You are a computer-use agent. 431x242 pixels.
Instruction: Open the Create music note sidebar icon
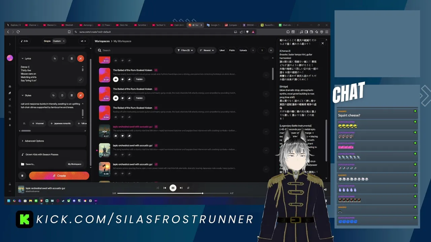(10, 93)
